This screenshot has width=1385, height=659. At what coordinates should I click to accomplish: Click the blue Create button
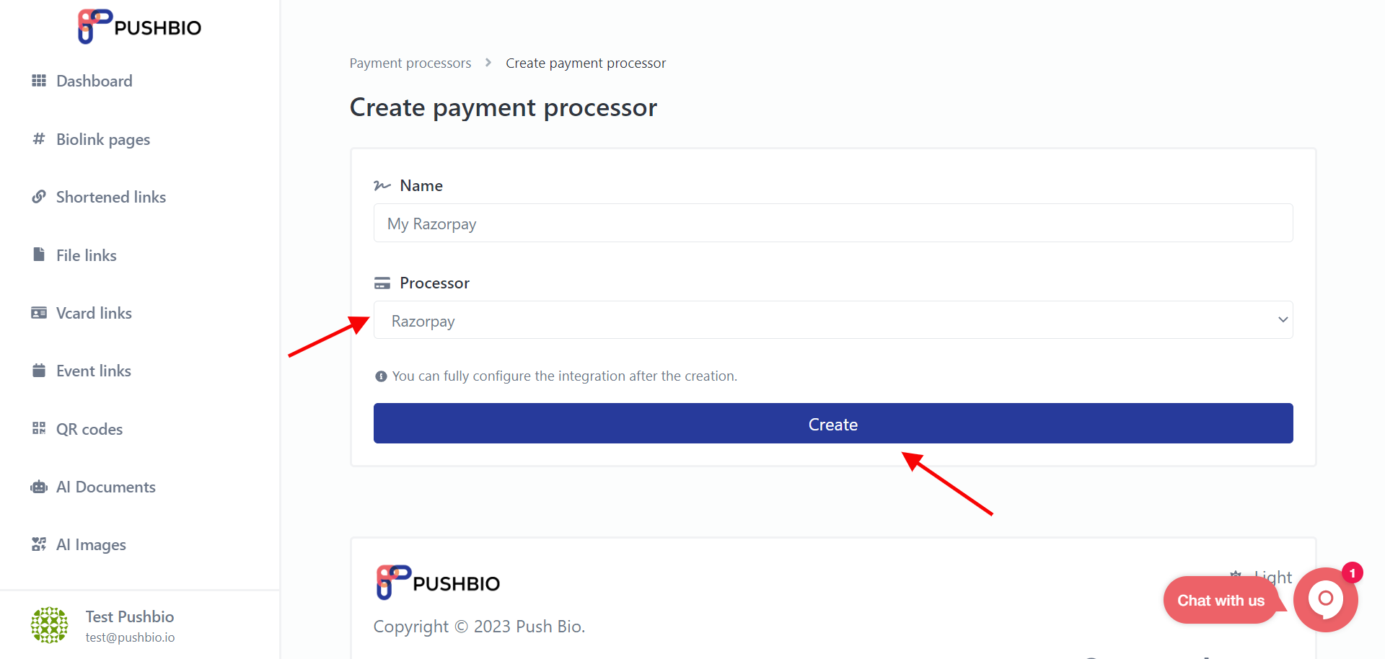click(833, 423)
